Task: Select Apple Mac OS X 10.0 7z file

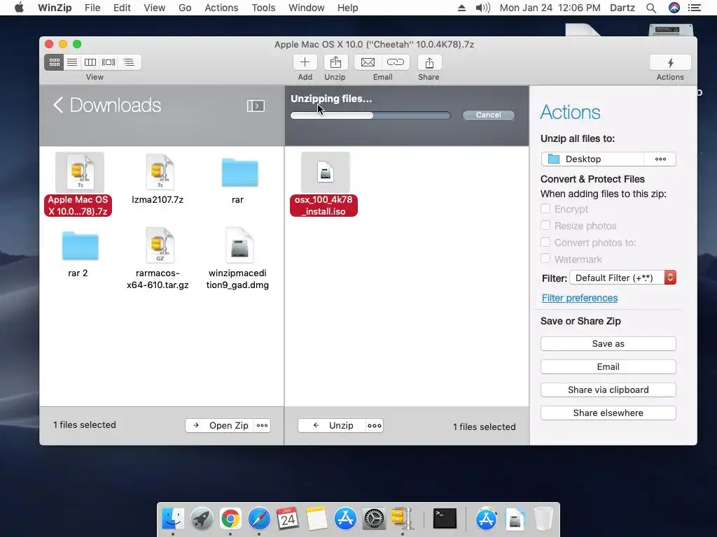Action: pos(78,185)
